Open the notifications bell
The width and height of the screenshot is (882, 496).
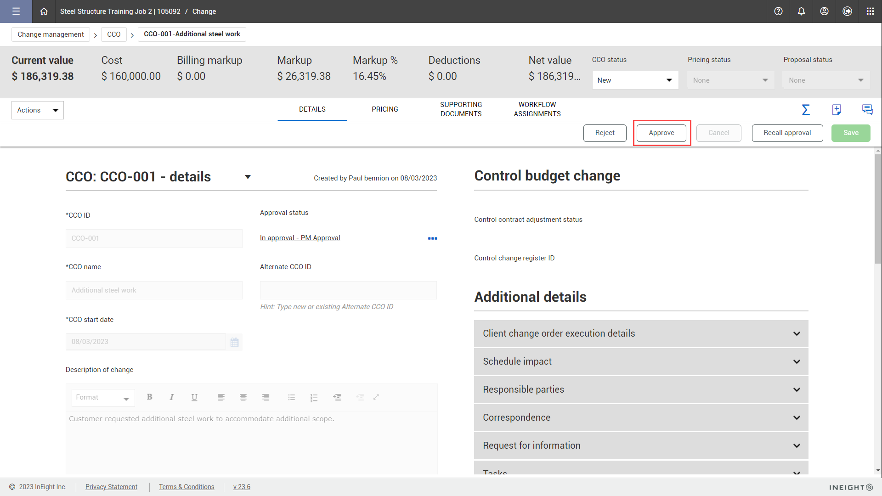(801, 11)
